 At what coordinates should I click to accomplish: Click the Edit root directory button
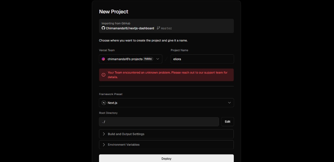(228, 122)
